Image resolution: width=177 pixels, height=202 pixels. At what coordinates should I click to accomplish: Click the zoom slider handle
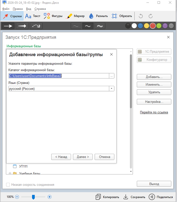click(x=33, y=197)
